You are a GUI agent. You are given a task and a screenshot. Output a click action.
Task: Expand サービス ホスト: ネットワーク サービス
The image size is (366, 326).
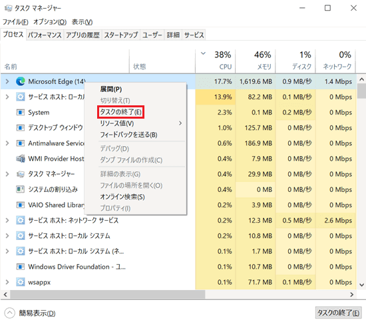point(7,220)
